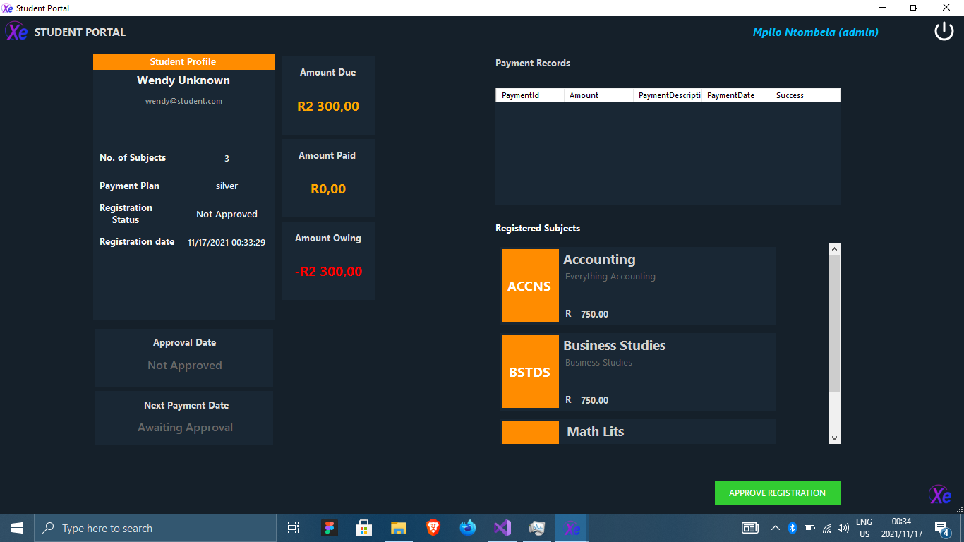Click the Registration Status value Not Approved
Screen dimensions: 964x542
(x=227, y=215)
